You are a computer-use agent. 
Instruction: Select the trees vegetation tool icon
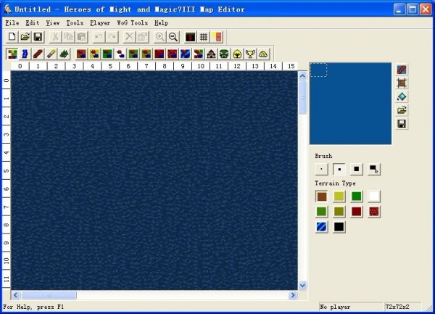[64, 54]
